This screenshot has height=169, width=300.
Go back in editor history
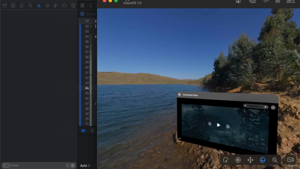90,5
